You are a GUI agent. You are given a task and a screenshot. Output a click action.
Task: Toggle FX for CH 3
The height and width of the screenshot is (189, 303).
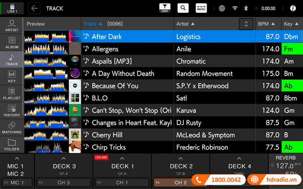tap(64, 183)
